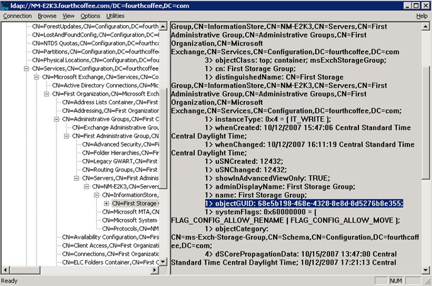Select CN=Folder Hierarchies tree entry

point(120,153)
